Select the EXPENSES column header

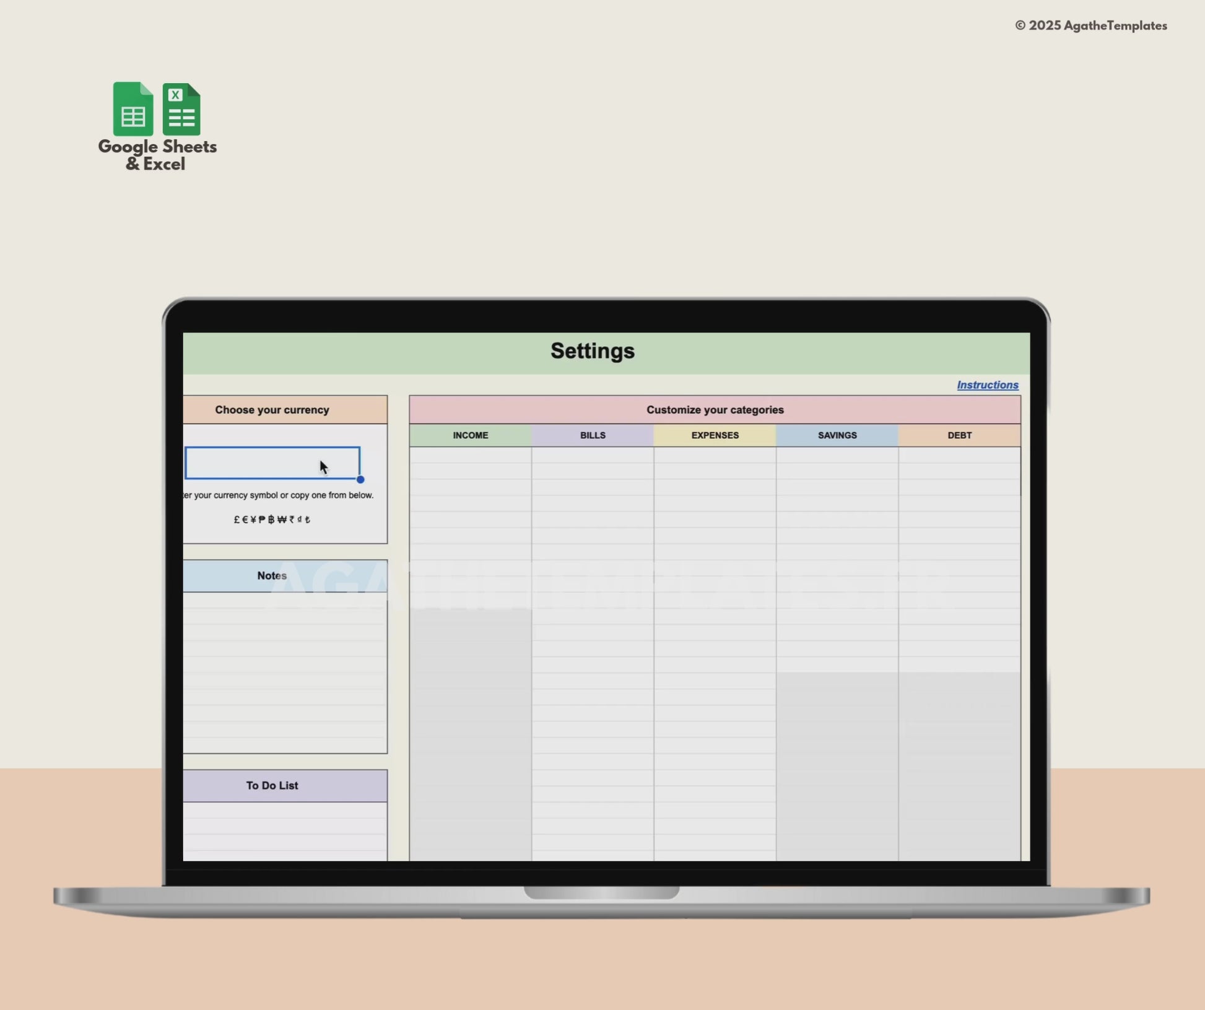click(x=715, y=435)
